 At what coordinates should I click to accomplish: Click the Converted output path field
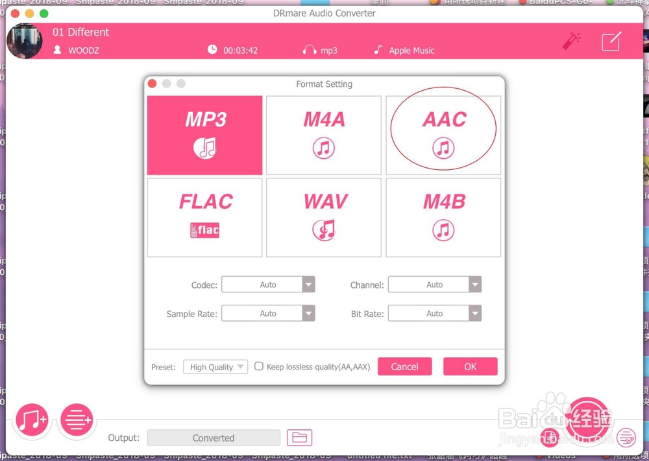(214, 438)
